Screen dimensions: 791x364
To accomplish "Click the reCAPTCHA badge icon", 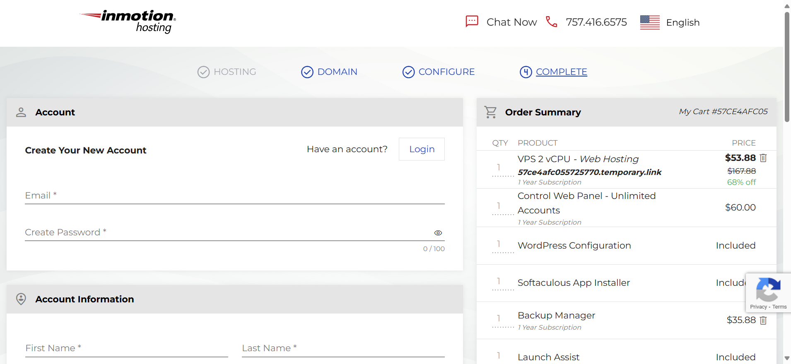I will [768, 290].
